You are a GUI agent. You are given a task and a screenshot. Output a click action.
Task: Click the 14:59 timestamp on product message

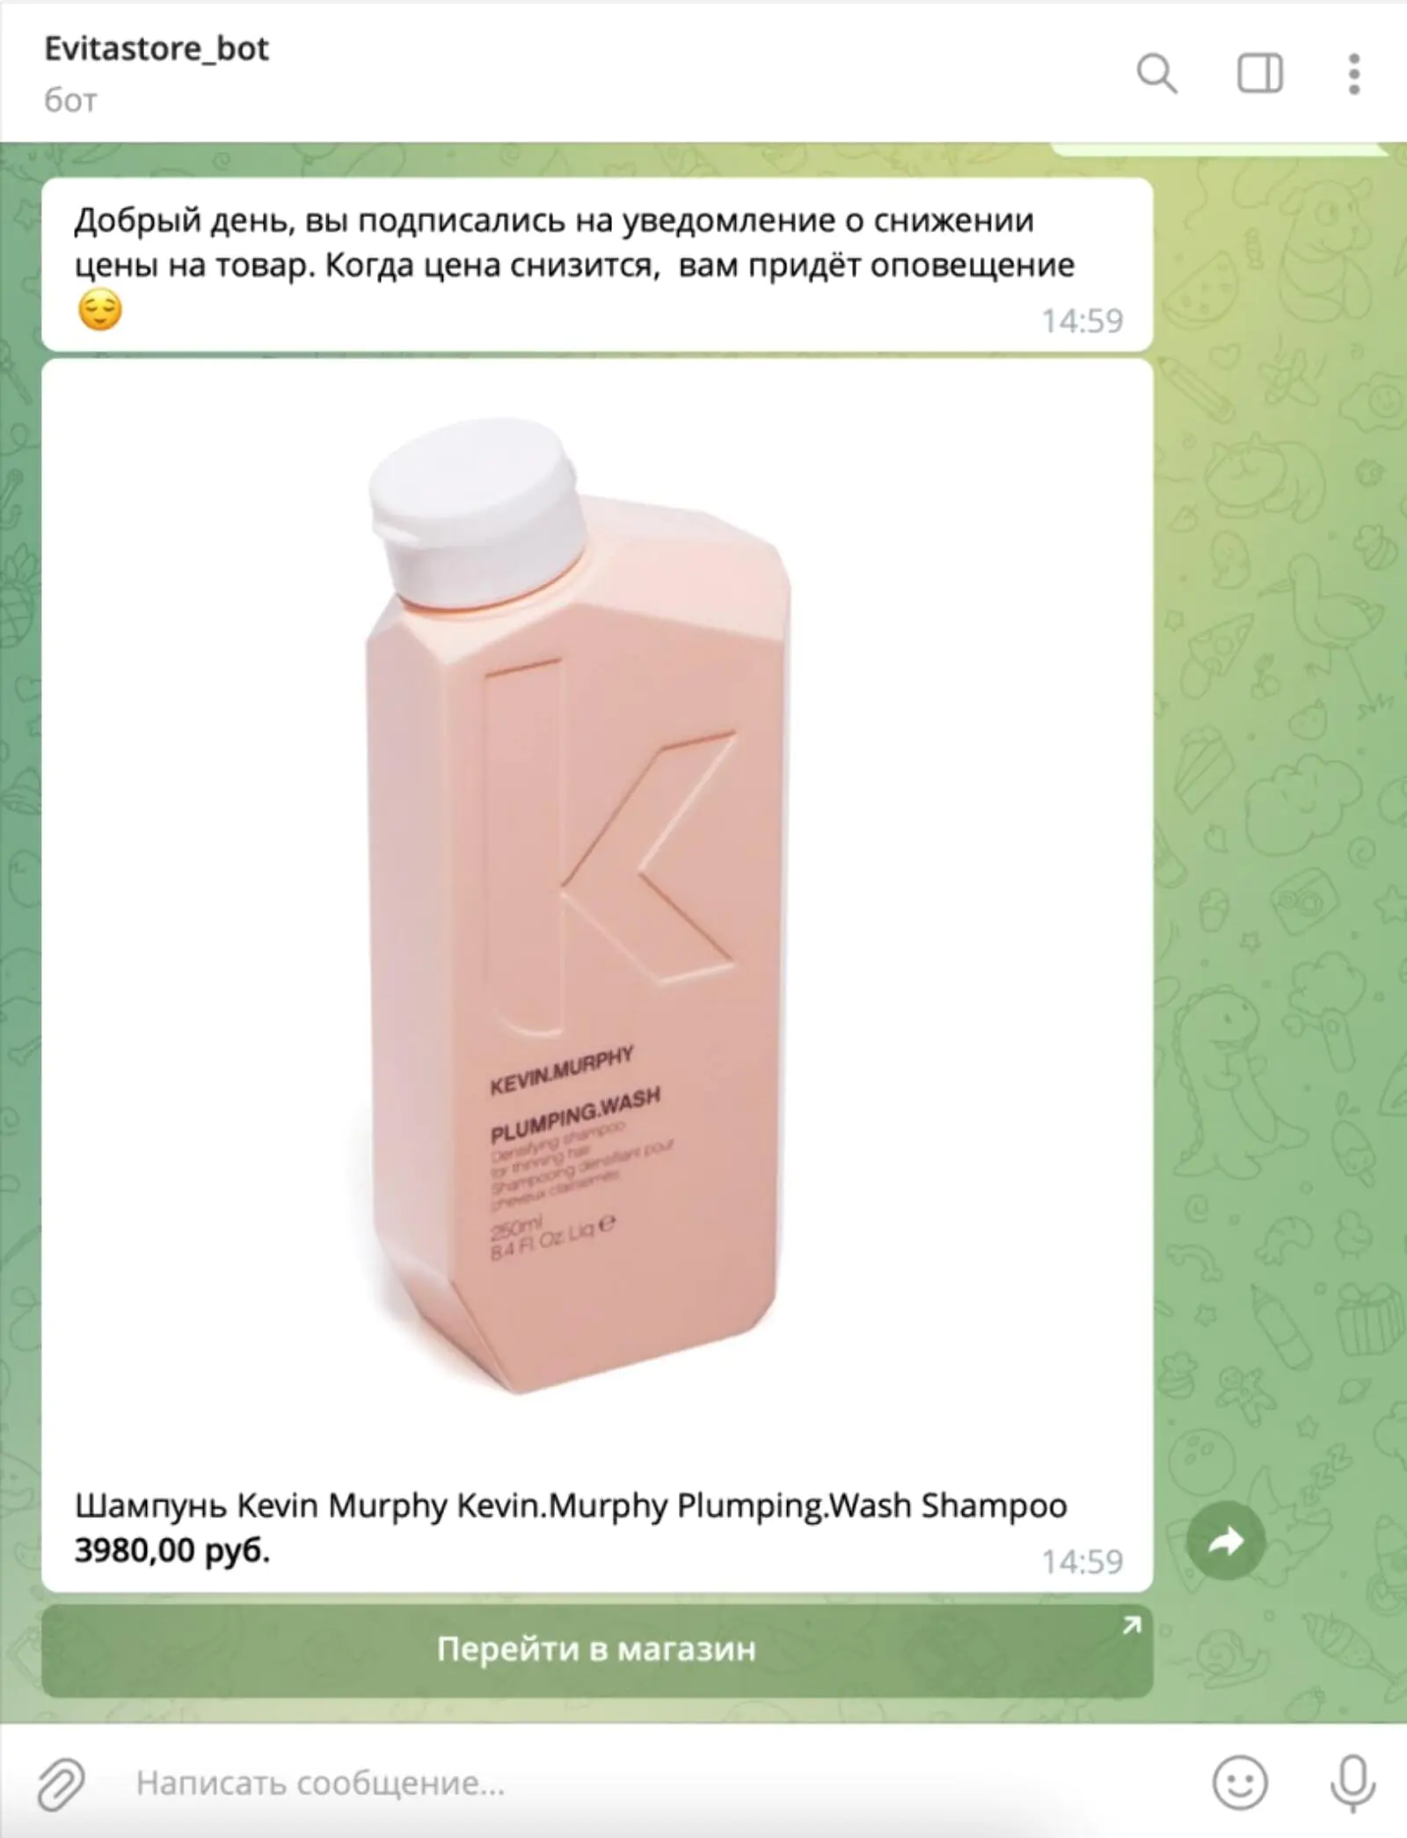click(x=1083, y=1562)
